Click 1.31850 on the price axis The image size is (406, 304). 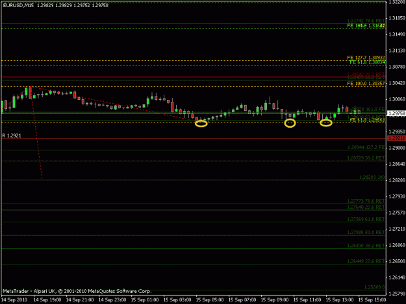[397, 18]
